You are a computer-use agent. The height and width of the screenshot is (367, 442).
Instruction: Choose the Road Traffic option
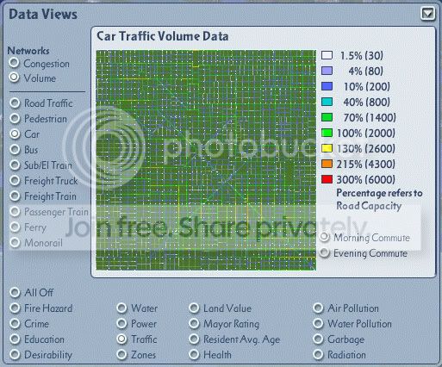point(15,103)
